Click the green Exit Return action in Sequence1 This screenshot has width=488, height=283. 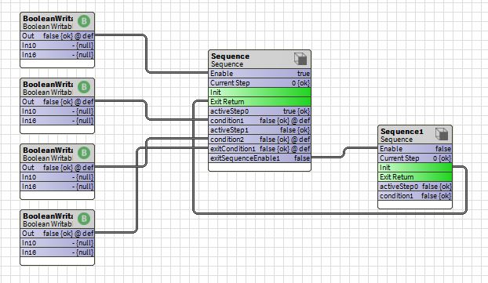coord(415,177)
